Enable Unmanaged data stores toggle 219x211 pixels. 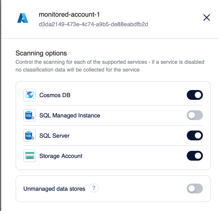point(195,189)
